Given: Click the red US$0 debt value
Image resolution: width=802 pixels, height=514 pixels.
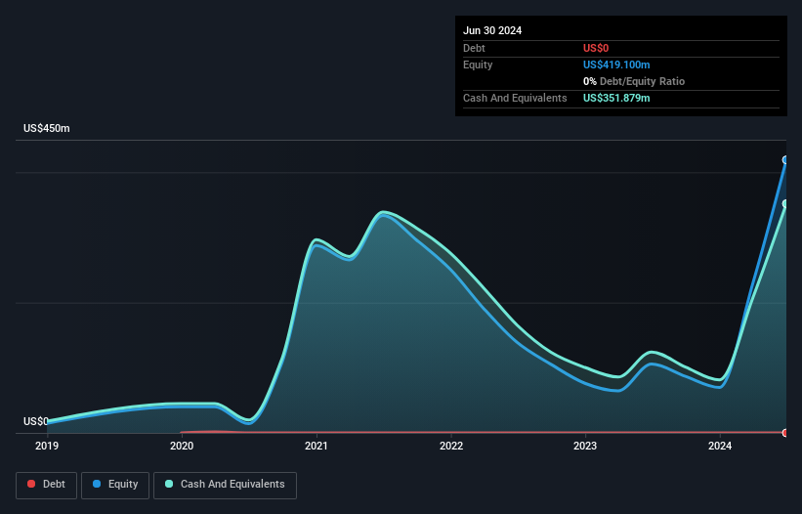Looking at the screenshot, I should coord(596,48).
